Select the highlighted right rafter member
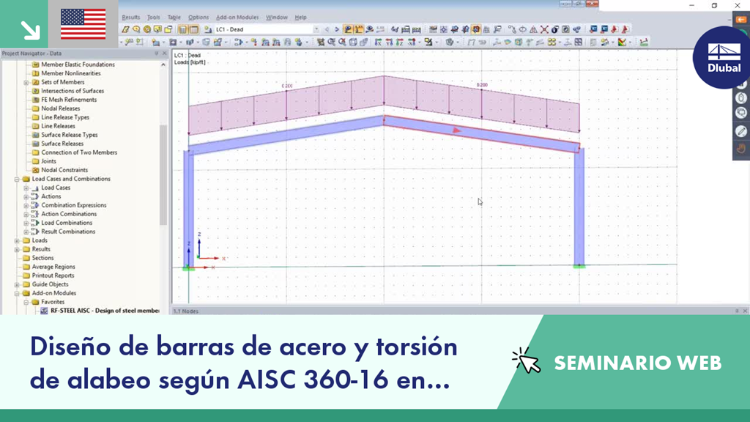750x422 pixels. tap(482, 135)
